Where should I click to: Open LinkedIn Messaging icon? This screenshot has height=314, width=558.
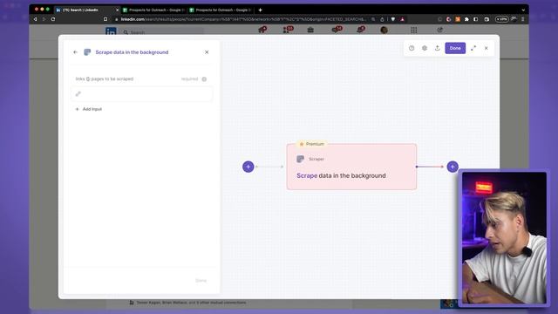coord(337,30)
